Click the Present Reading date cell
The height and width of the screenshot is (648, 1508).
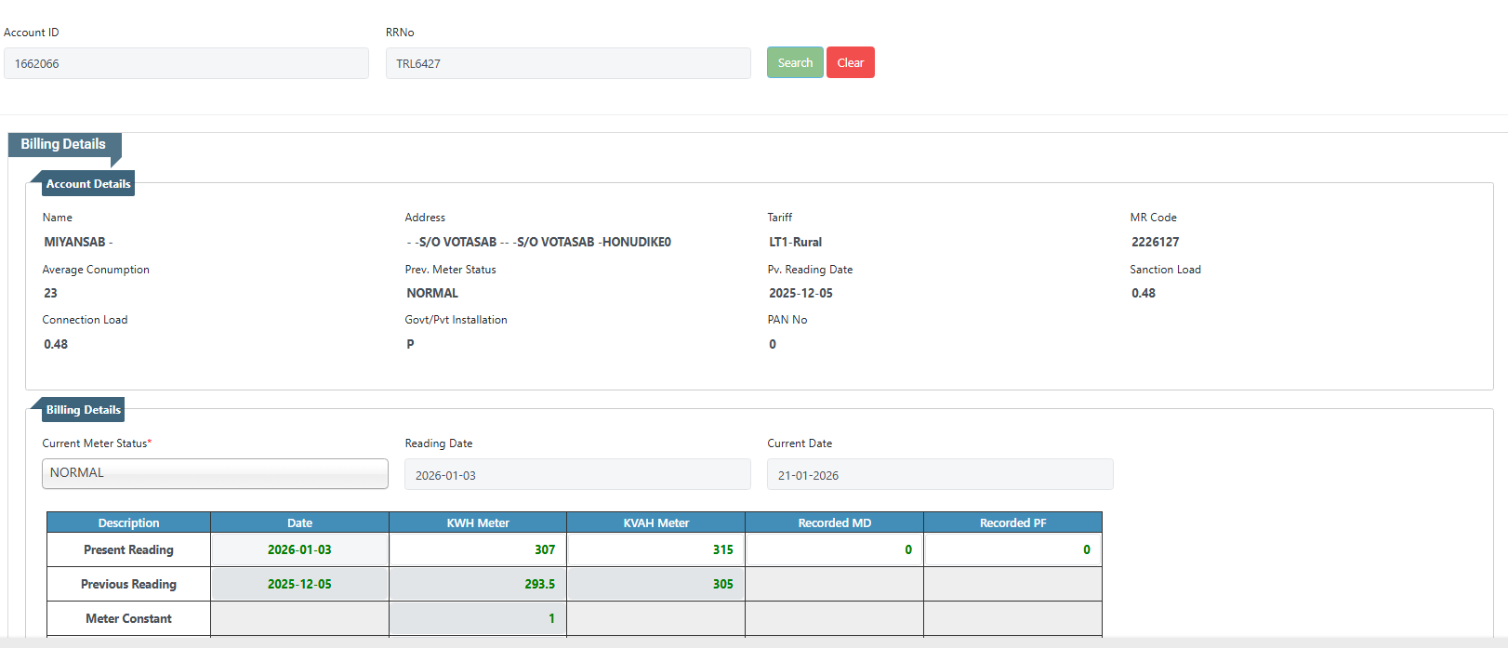point(299,549)
